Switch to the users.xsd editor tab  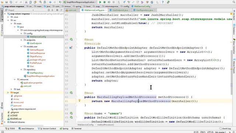72,10
